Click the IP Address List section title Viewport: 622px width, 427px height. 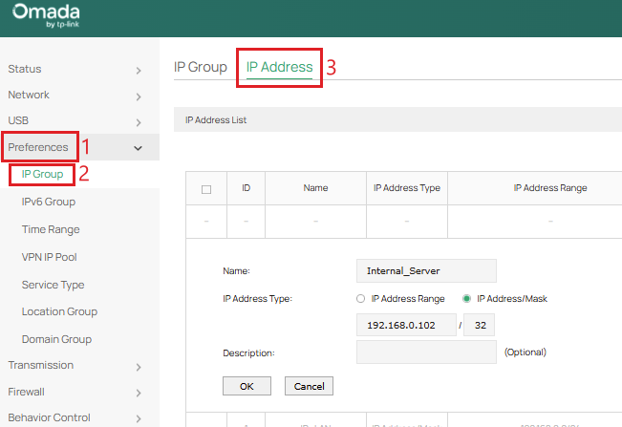coord(216,120)
